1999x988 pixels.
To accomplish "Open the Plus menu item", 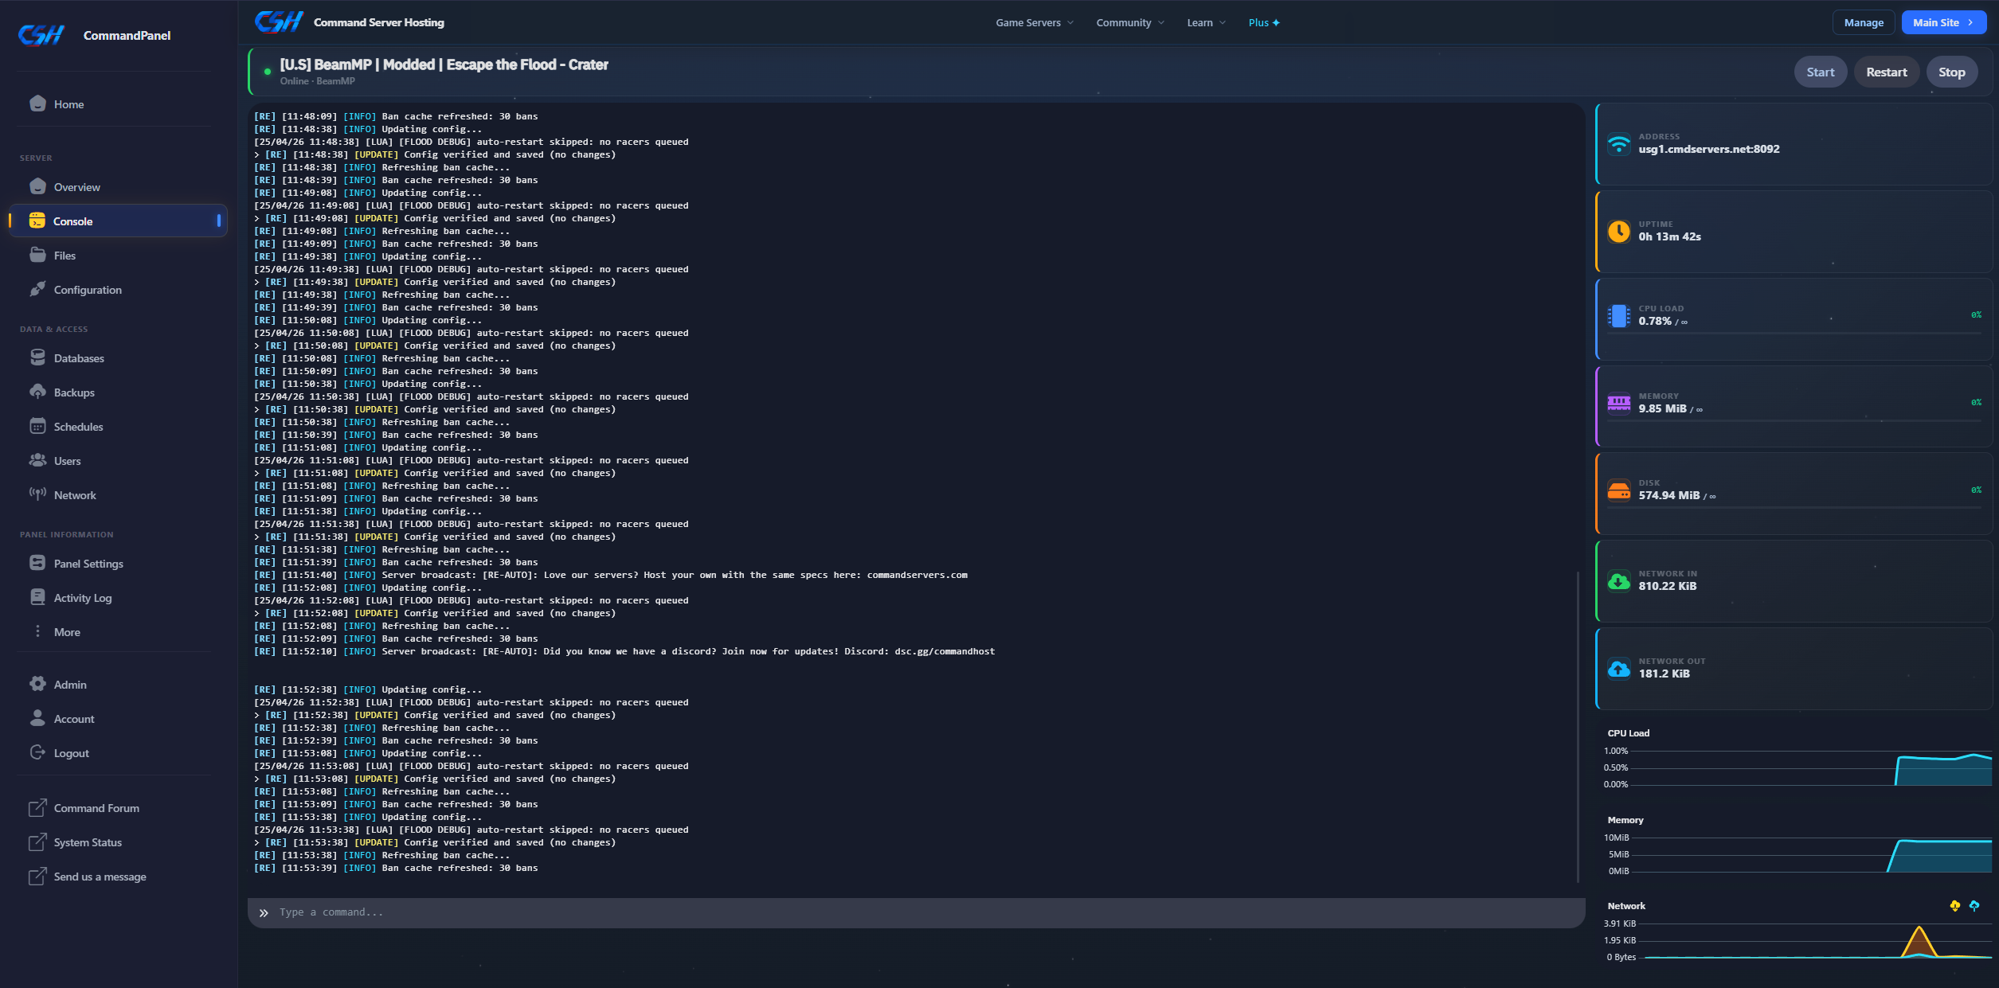I will pos(1264,22).
